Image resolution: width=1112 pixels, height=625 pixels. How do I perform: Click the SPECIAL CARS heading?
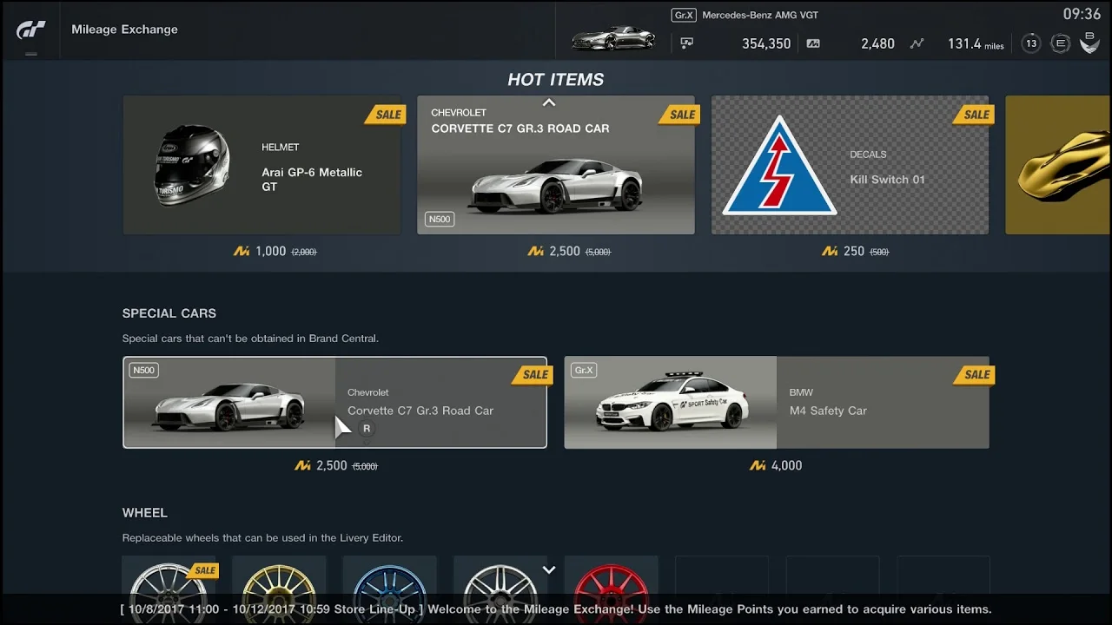point(169,313)
